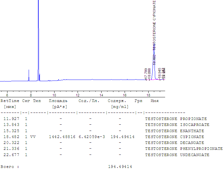224x171 pixels.
Task: Click the Содерж. column header
Action: tap(117, 101)
